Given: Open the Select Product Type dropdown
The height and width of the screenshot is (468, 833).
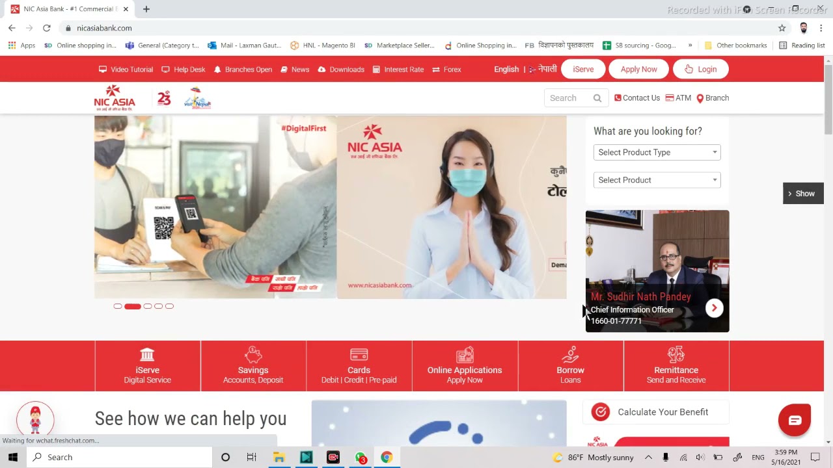Looking at the screenshot, I should coord(657,153).
